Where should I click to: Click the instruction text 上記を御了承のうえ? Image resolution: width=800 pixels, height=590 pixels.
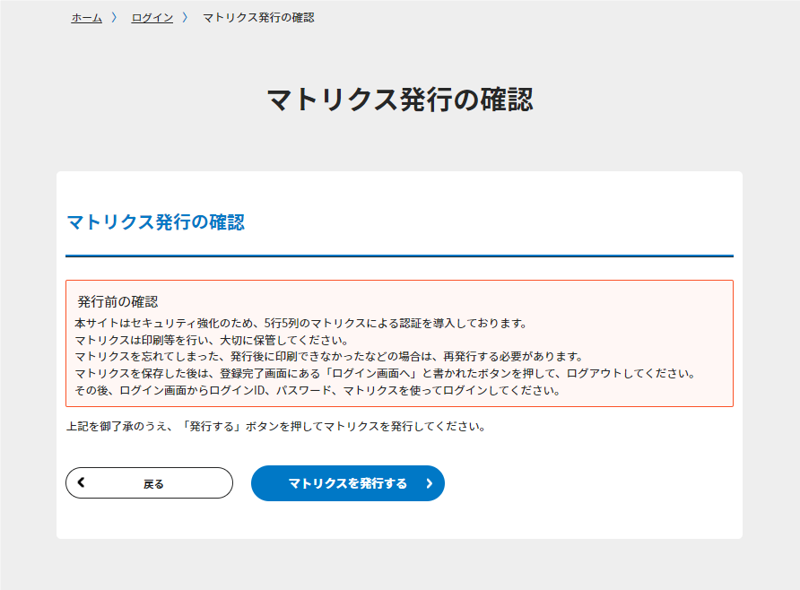tap(275, 426)
